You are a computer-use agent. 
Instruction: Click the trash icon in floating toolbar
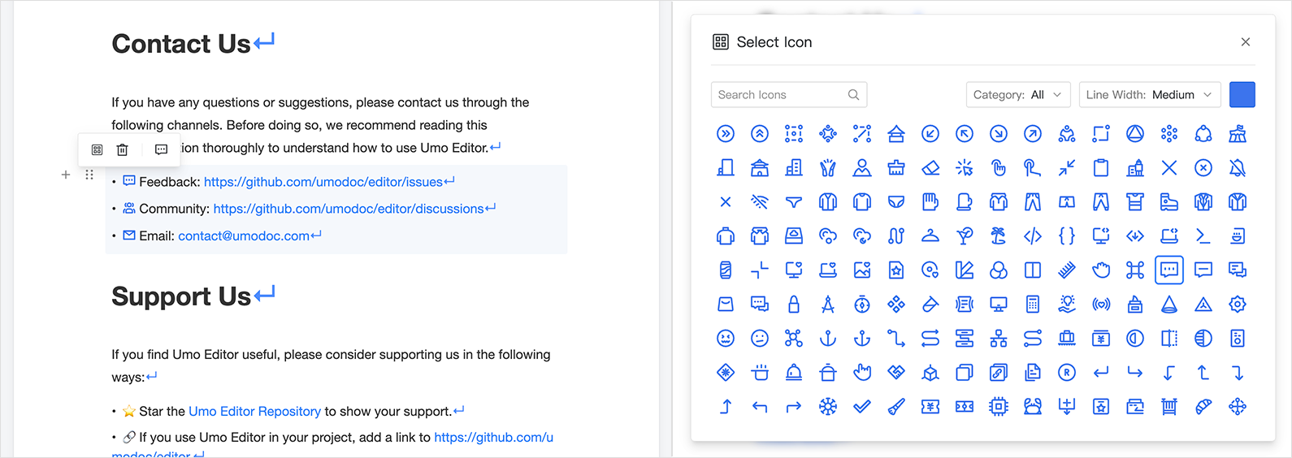(x=122, y=149)
